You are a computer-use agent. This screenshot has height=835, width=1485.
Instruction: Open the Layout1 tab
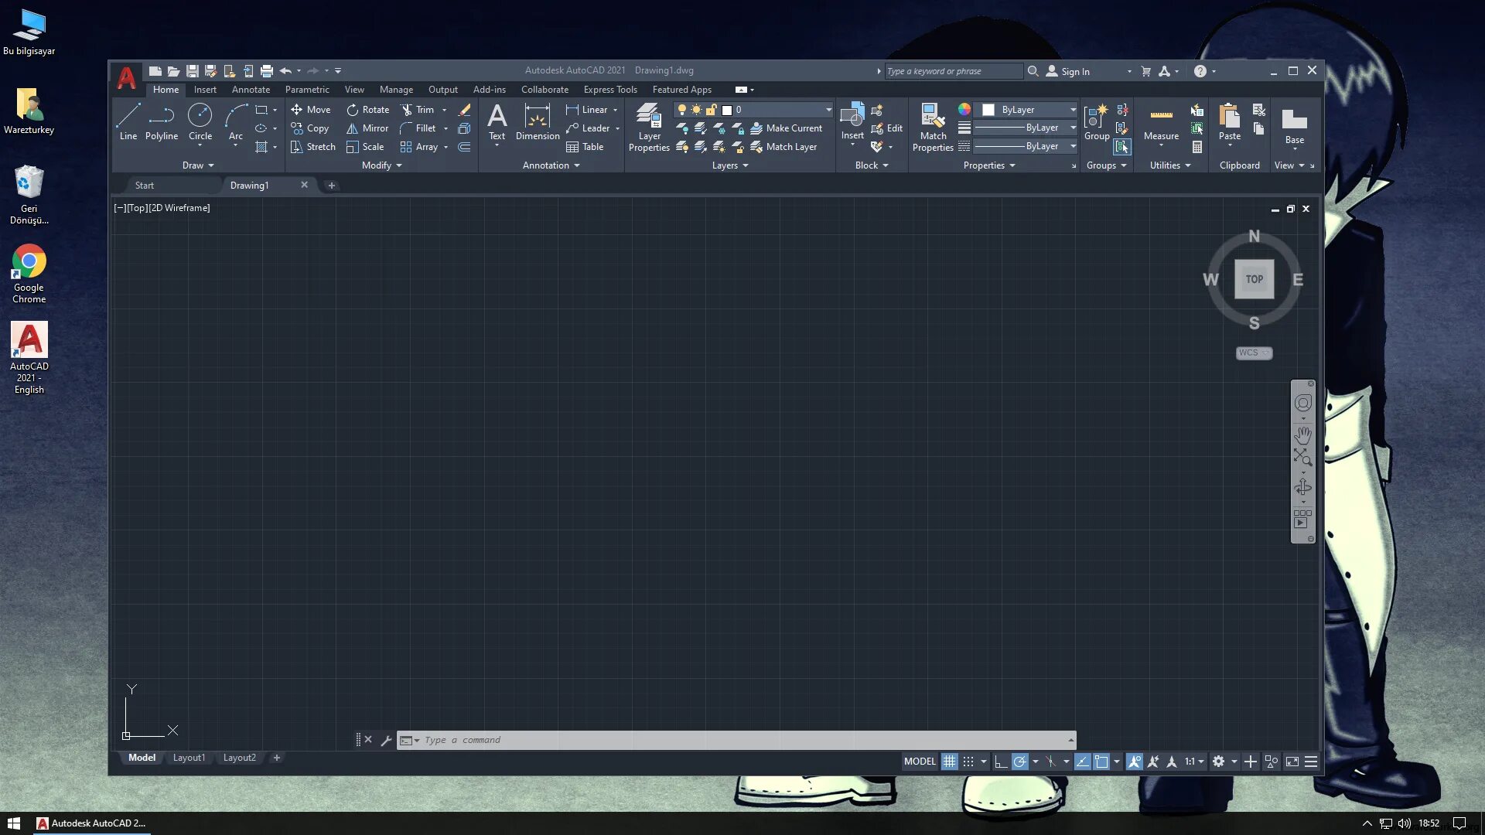click(189, 758)
